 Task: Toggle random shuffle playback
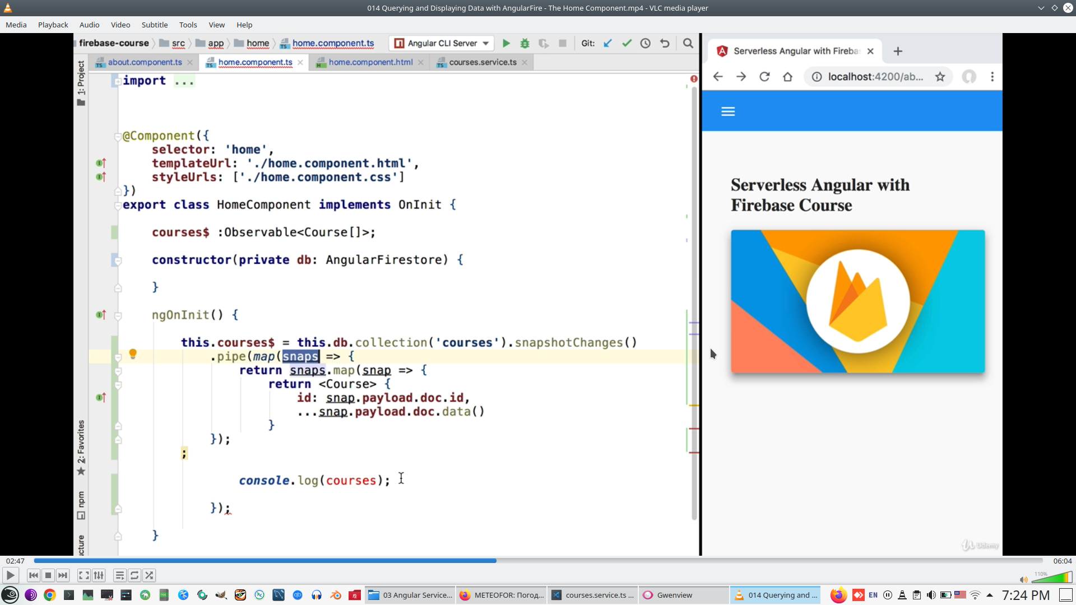click(149, 575)
